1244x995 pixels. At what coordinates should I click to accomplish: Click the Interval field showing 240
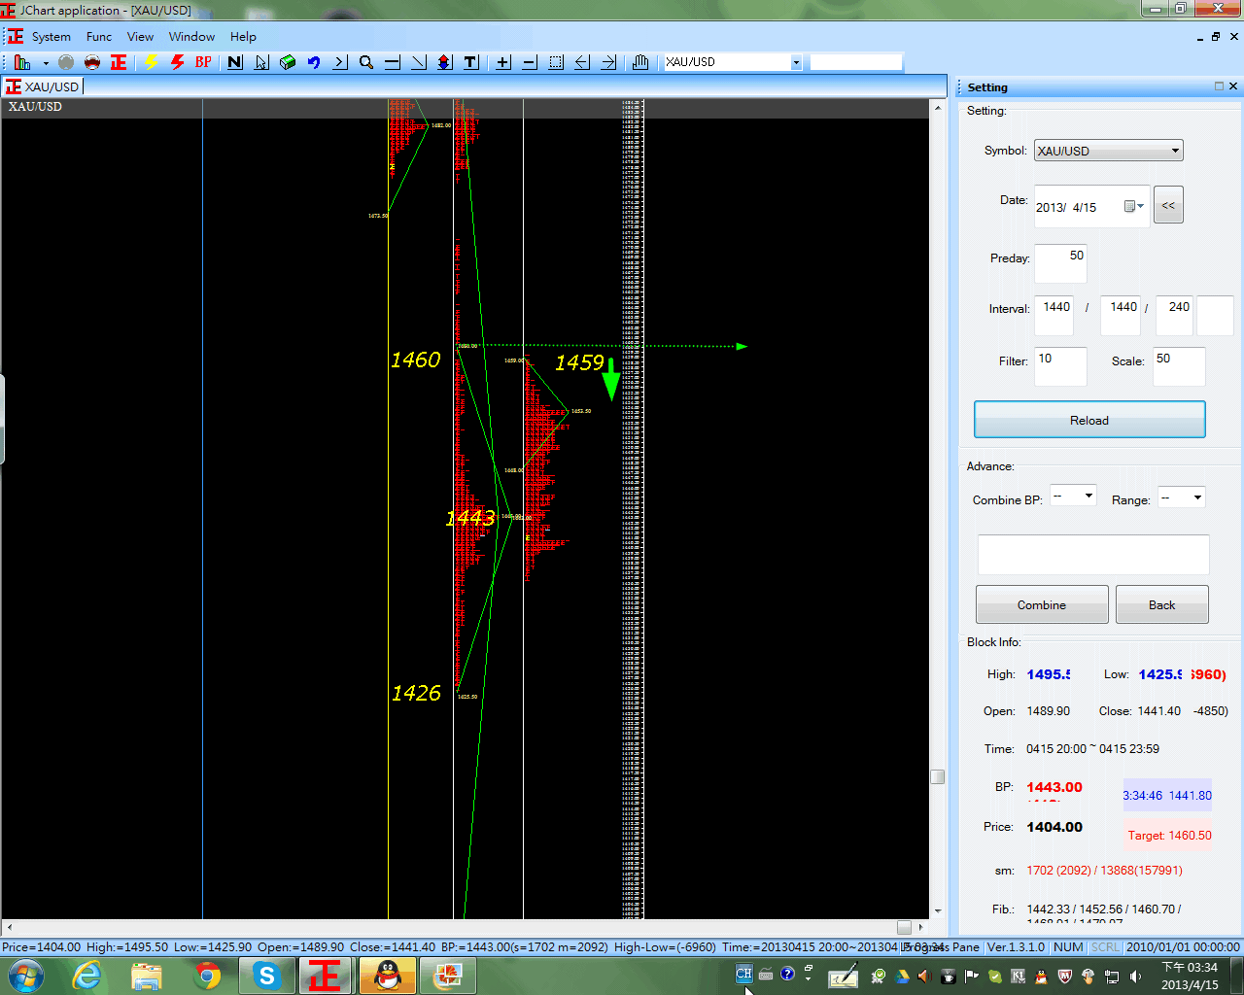pyautogui.click(x=1174, y=316)
